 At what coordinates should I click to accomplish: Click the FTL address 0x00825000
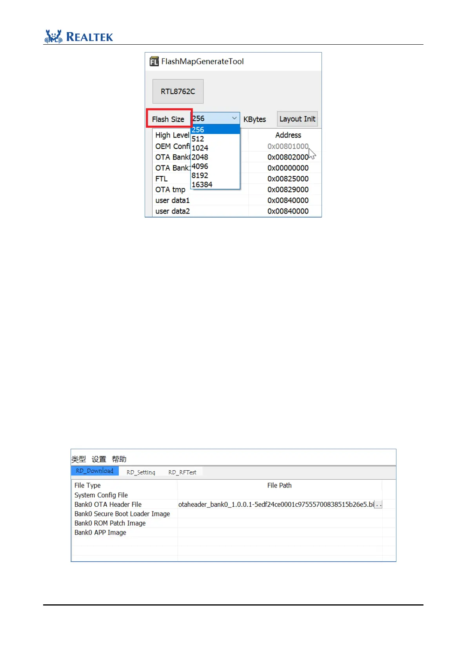[288, 179]
